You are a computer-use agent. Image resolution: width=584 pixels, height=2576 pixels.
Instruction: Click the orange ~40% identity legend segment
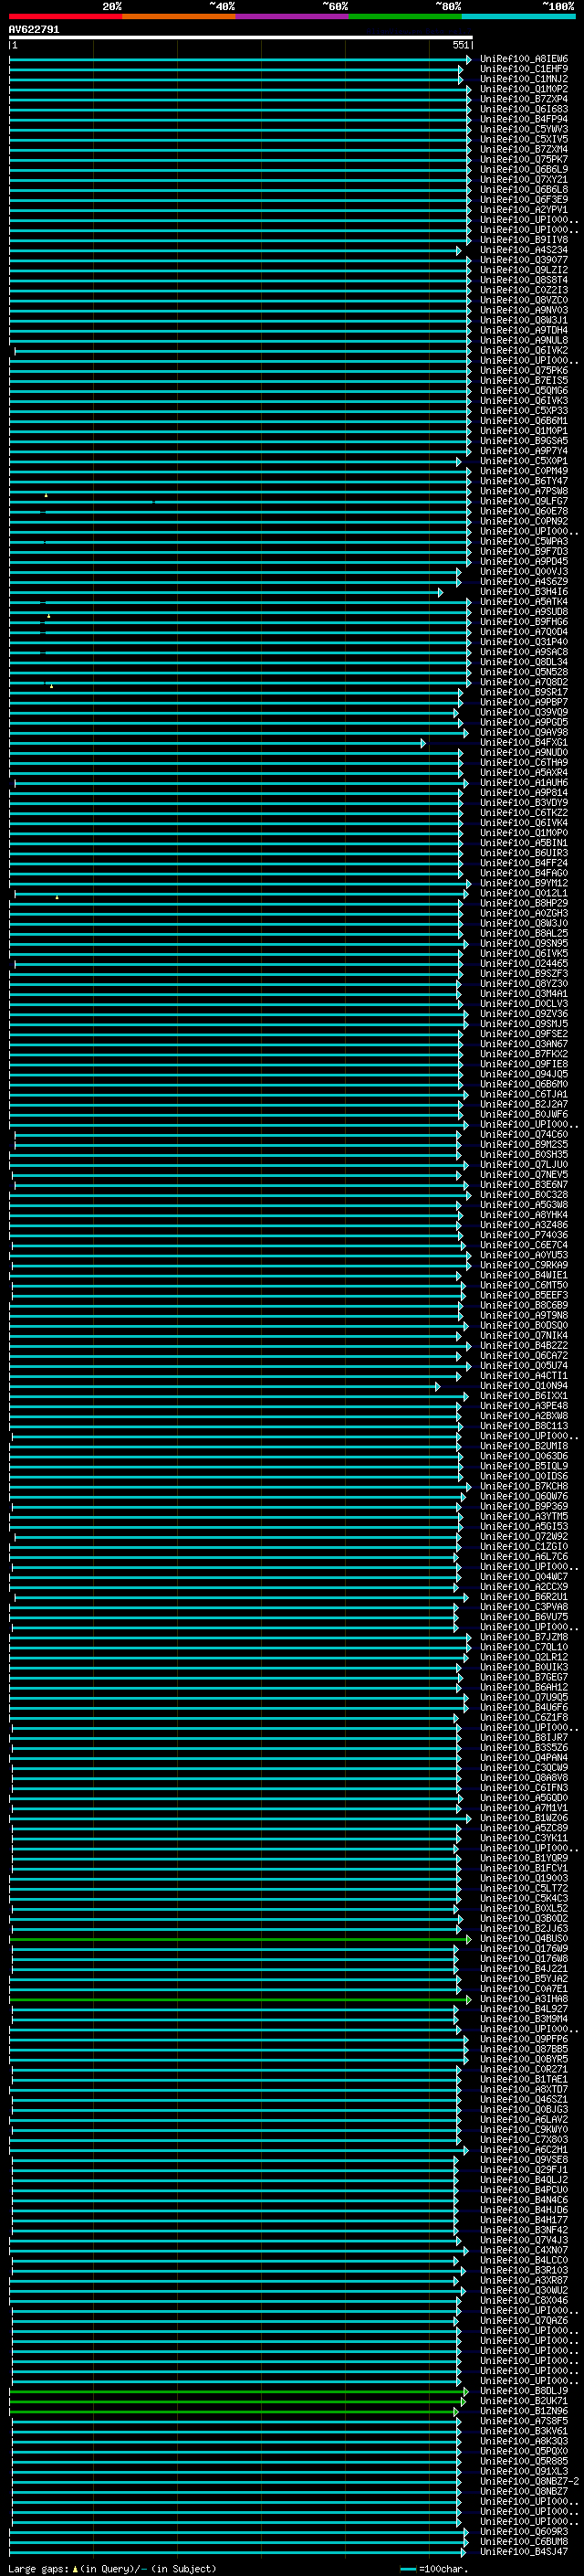pyautogui.click(x=179, y=16)
